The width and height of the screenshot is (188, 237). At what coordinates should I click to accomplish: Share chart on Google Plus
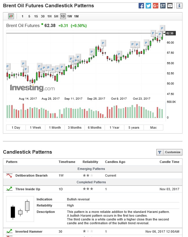[x=155, y=6]
